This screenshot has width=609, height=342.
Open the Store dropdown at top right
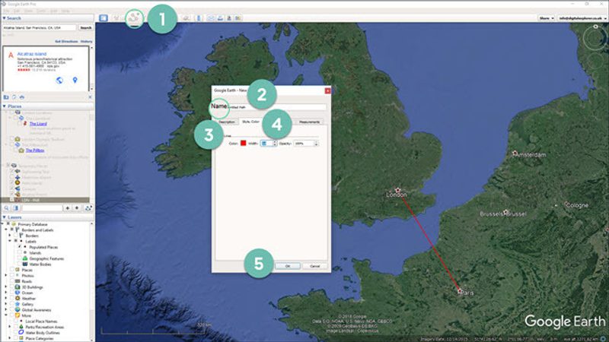coord(546,18)
